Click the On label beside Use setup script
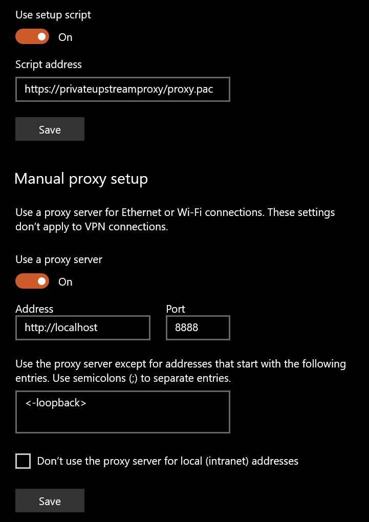Viewport: 369px width, 522px height. pyautogui.click(x=65, y=37)
